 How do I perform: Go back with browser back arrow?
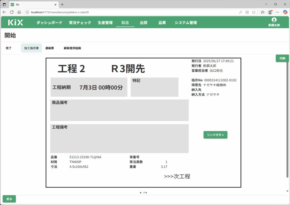(x=4, y=12)
